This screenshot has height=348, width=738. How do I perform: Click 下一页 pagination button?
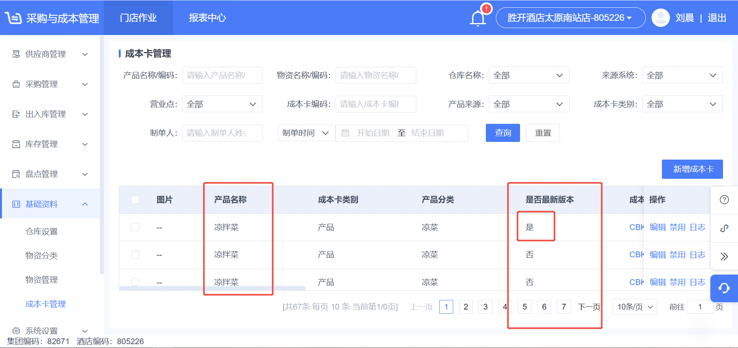589,307
